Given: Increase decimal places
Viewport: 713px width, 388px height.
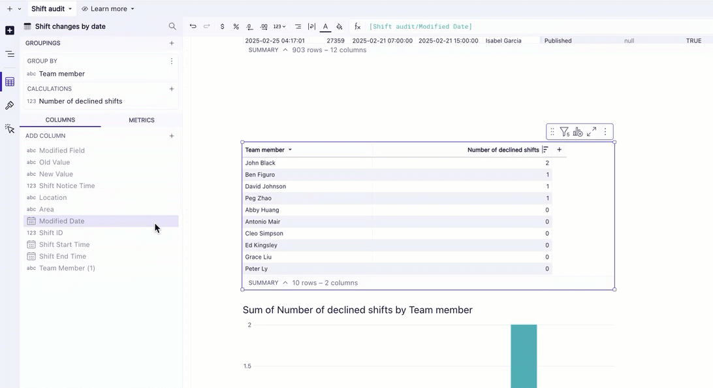Looking at the screenshot, I should (264, 26).
